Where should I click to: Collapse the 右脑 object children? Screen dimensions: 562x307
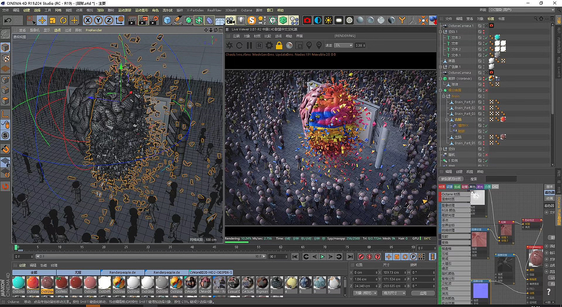(447, 119)
